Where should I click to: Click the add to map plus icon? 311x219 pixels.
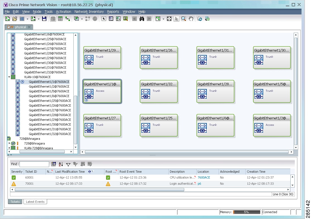point(33,19)
